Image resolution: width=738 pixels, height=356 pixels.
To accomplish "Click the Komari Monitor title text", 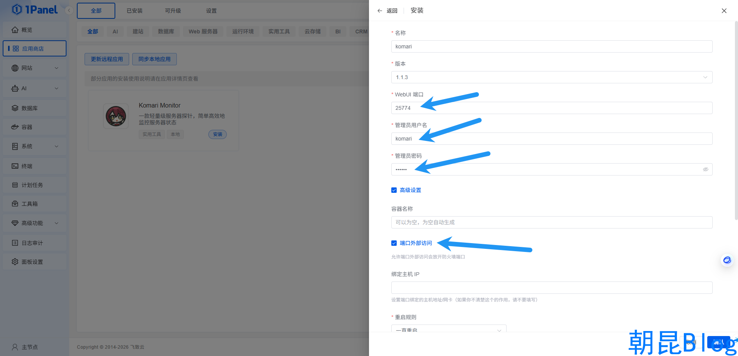I will pyautogui.click(x=160, y=105).
